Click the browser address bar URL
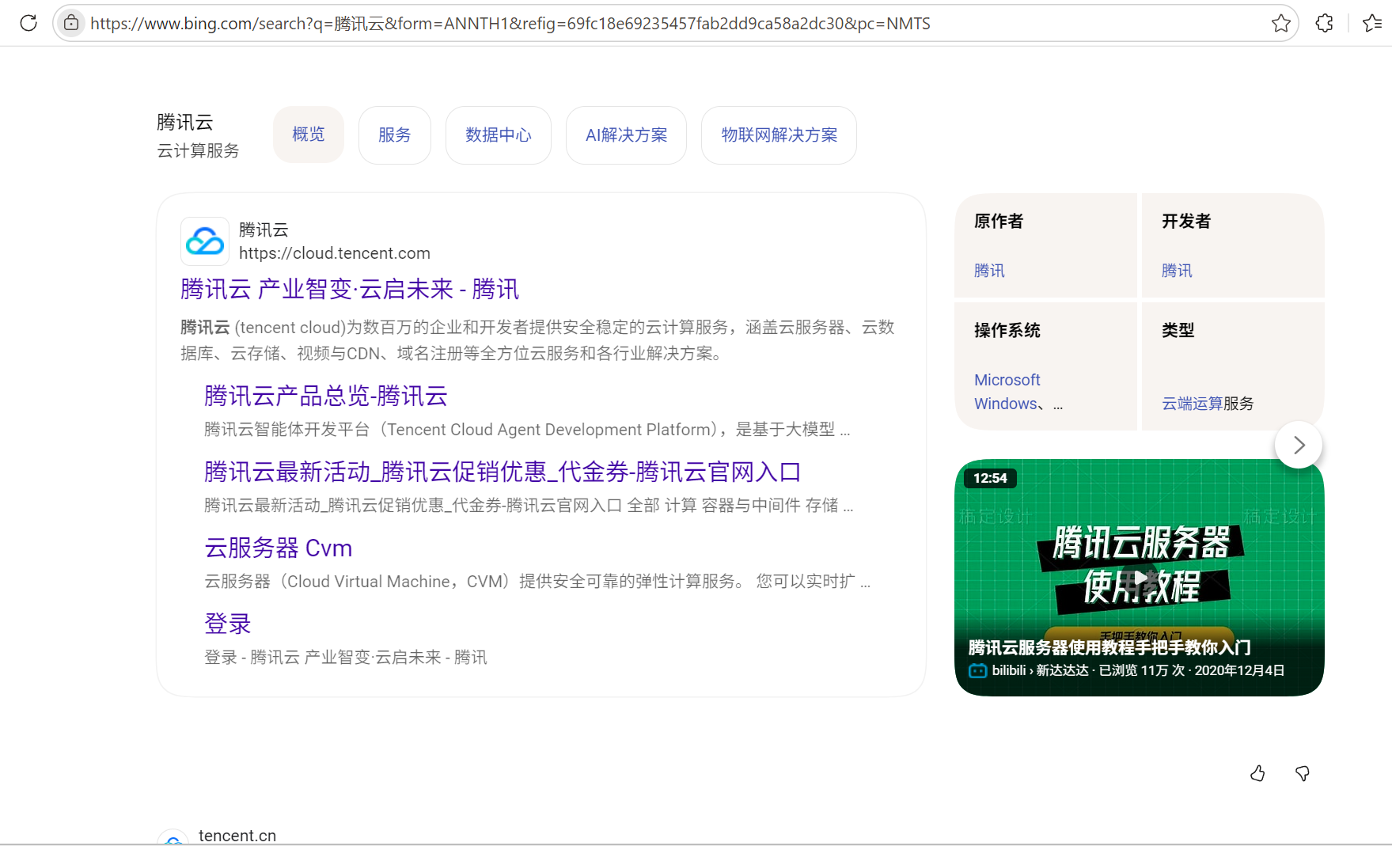This screenshot has height=846, width=1392. [x=510, y=24]
